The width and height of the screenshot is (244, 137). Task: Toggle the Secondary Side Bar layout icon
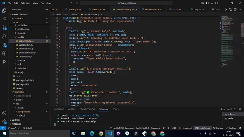217,3
